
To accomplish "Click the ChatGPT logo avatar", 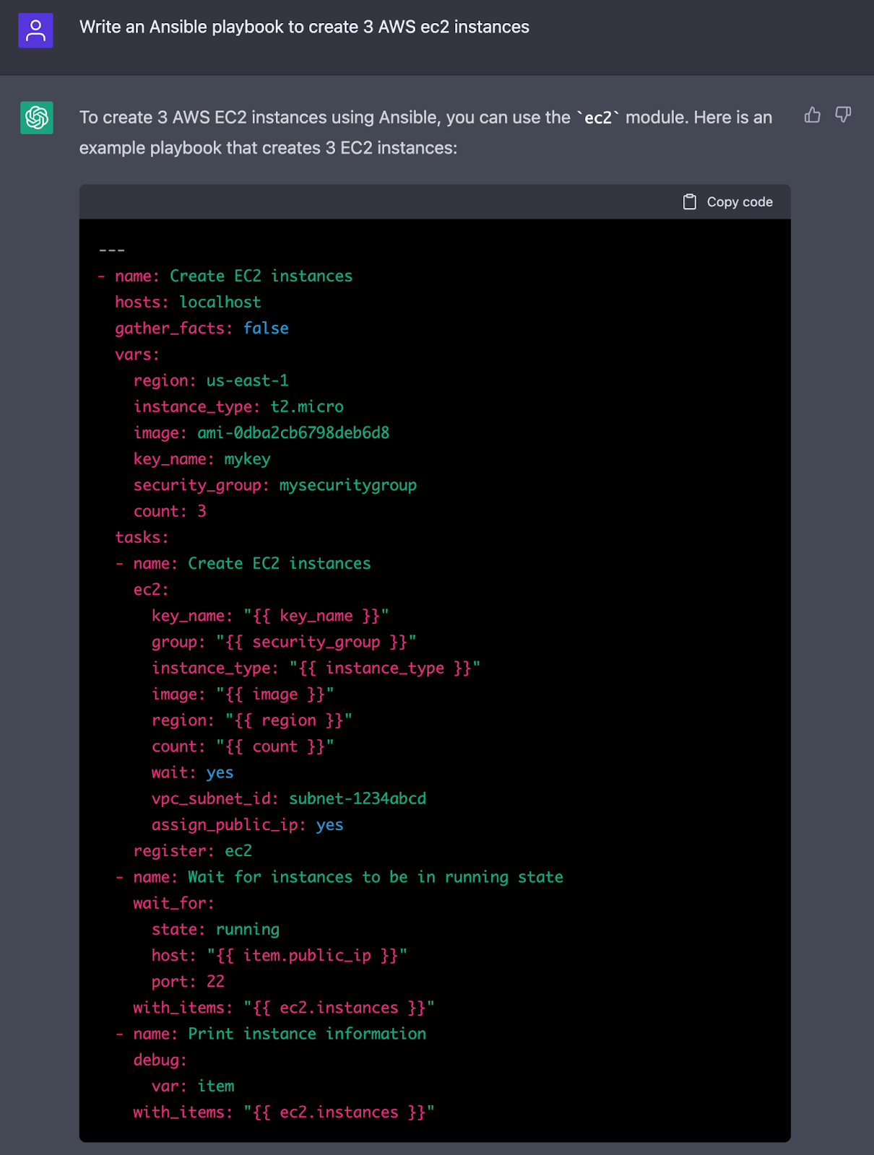I will [37, 117].
